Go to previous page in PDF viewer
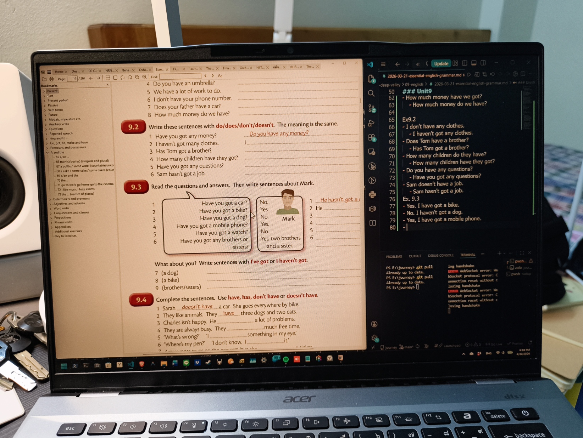Viewport: 583px width, 438px height. pos(91,78)
